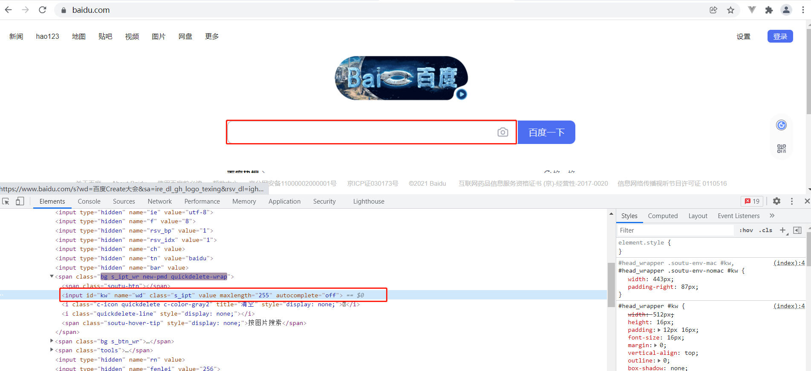The width and height of the screenshot is (811, 371).
Task: Open the Memory tab
Action: [x=244, y=201]
